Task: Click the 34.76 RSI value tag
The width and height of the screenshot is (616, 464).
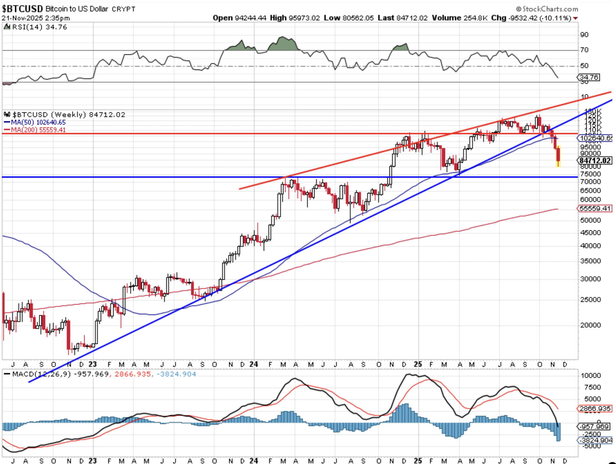Action: tap(589, 77)
